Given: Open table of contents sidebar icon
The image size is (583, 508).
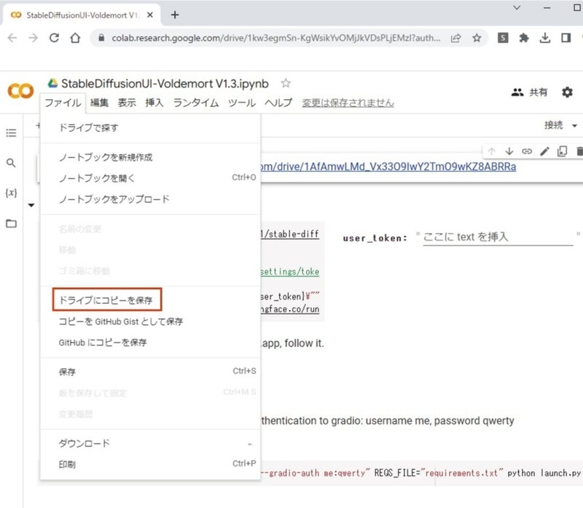Looking at the screenshot, I should pos(11,133).
